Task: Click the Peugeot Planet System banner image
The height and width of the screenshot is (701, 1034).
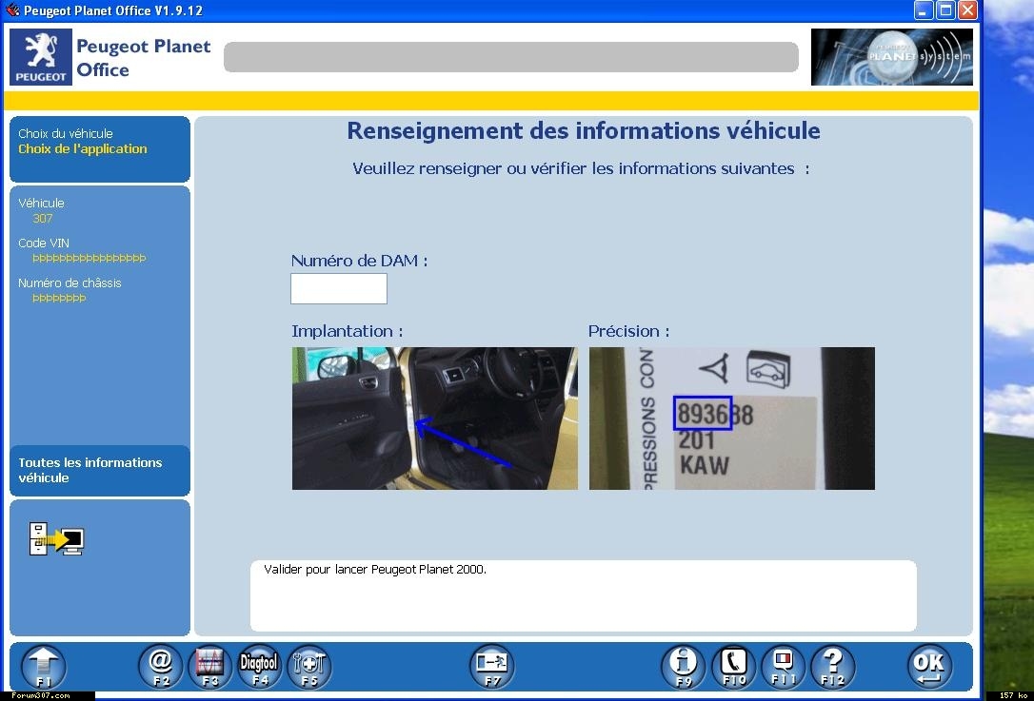Action: coord(891,57)
